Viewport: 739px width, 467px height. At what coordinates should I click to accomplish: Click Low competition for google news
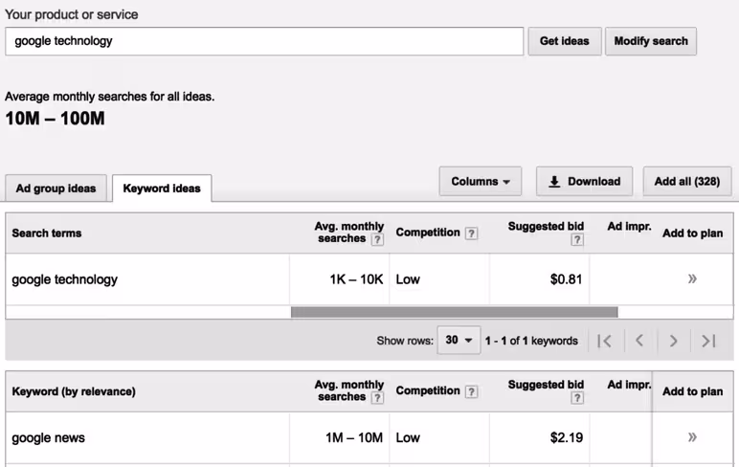408,437
